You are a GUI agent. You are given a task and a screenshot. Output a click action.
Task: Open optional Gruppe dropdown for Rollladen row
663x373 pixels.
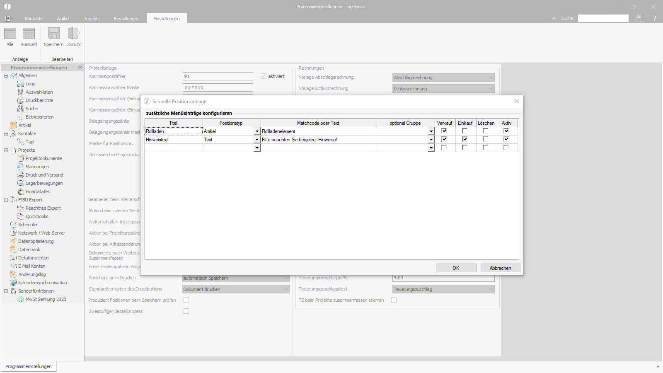431,131
